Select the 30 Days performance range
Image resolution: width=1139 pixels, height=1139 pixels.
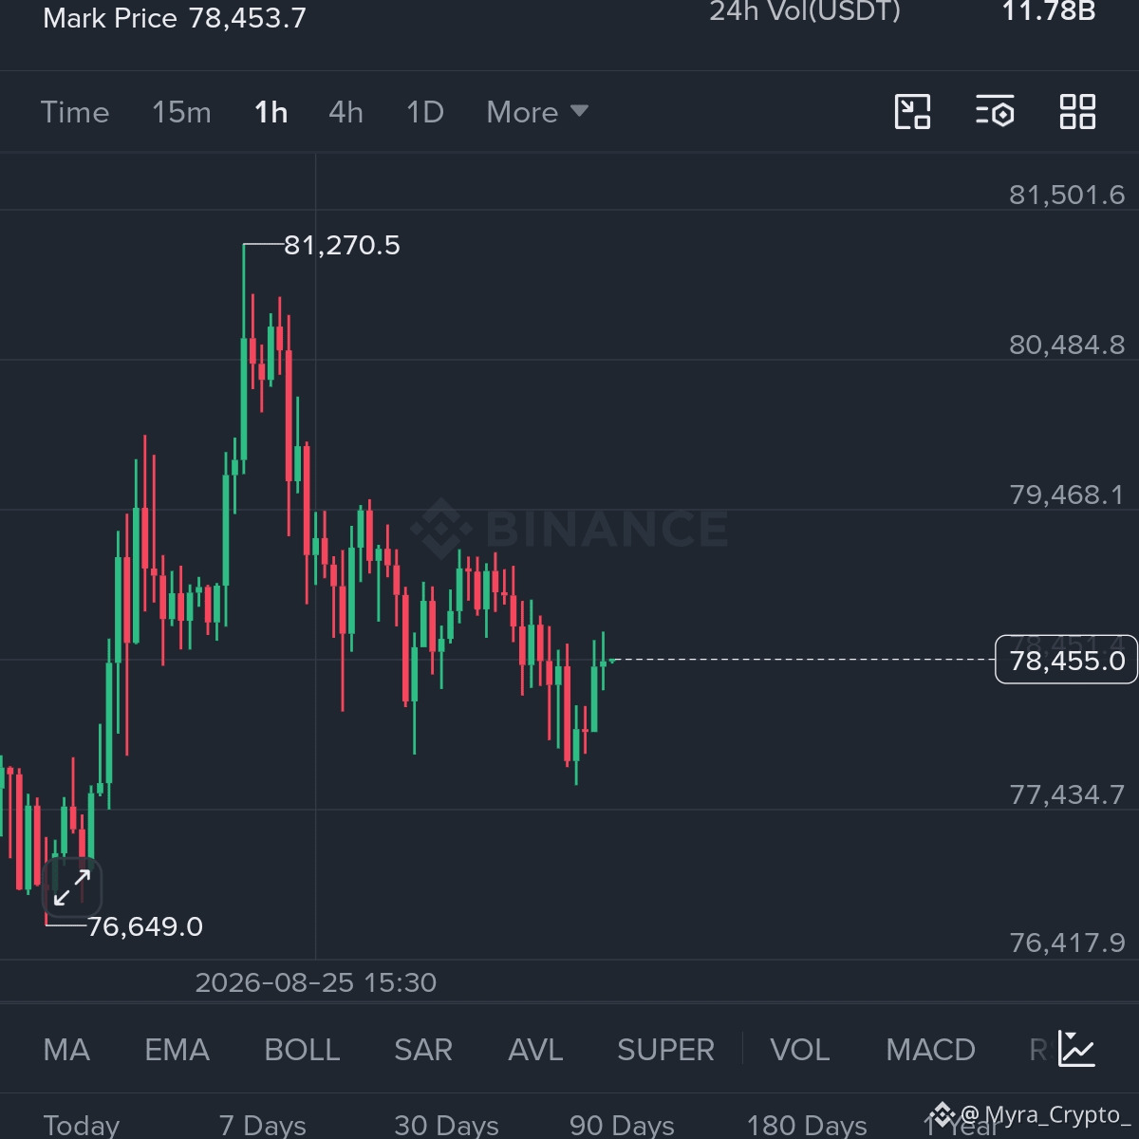coord(446,1125)
